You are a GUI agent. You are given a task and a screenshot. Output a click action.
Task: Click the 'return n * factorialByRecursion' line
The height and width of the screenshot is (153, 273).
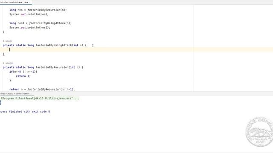[x=42, y=89]
